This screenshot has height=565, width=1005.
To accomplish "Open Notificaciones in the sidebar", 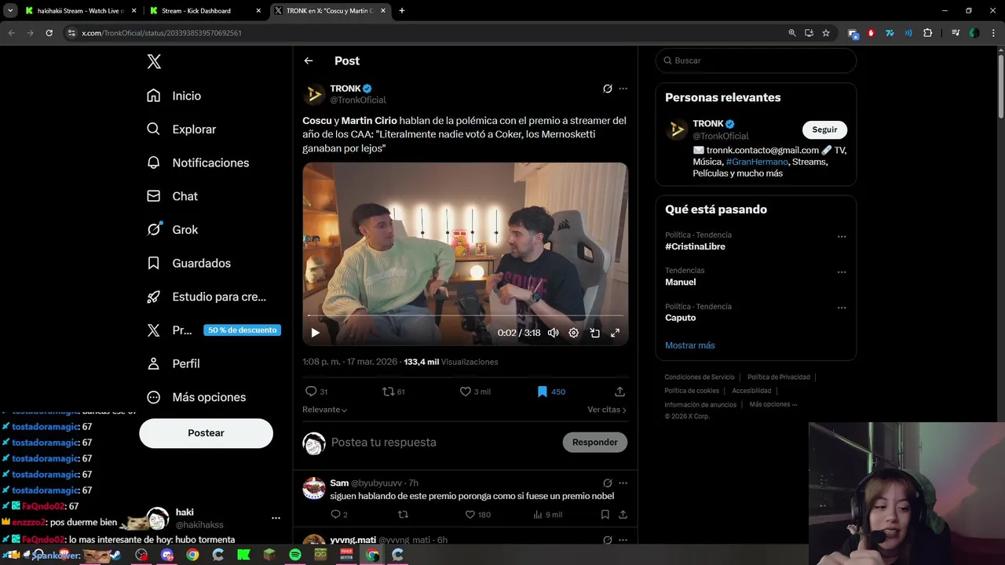I will click(198, 162).
